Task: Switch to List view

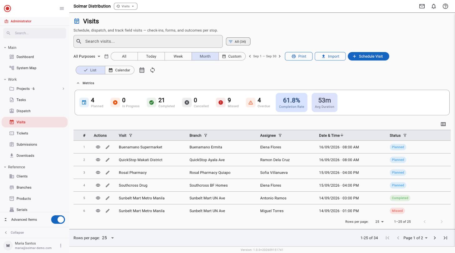Action: pyautogui.click(x=90, y=70)
